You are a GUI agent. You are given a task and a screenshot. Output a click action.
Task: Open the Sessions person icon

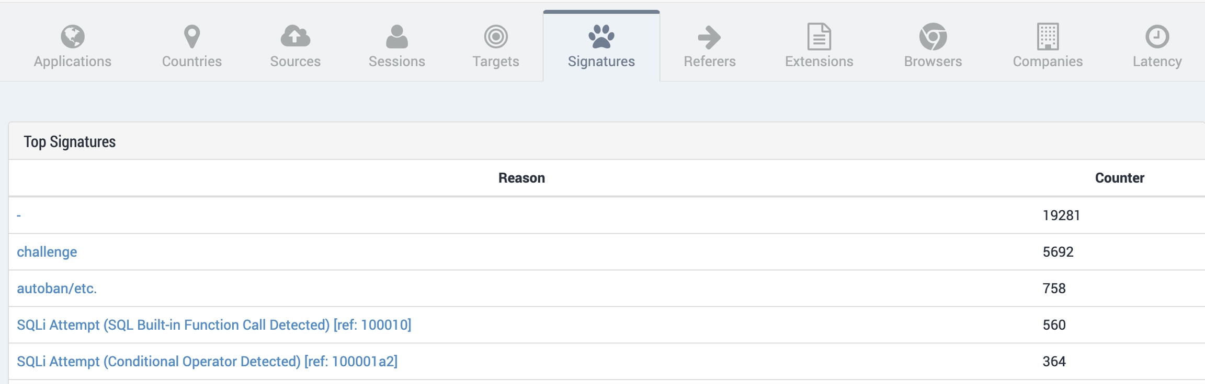click(x=397, y=37)
